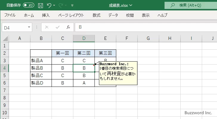The width and height of the screenshot is (217, 119).
Task: Select row 1 header
Action: tap(4, 46)
